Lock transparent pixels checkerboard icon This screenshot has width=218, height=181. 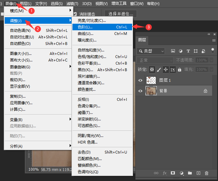tap(152, 70)
